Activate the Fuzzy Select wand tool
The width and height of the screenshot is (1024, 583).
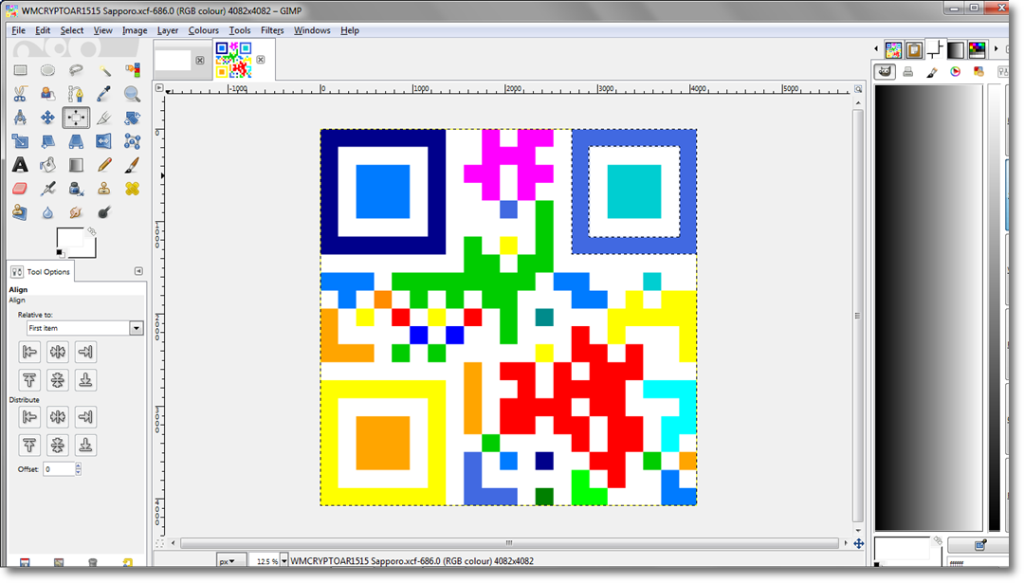coord(104,70)
